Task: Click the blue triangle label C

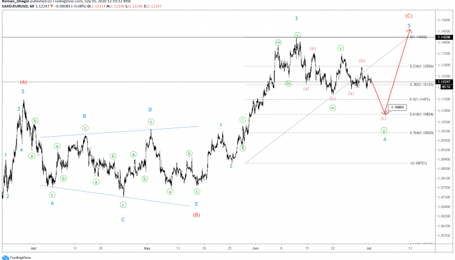Action: [123, 220]
